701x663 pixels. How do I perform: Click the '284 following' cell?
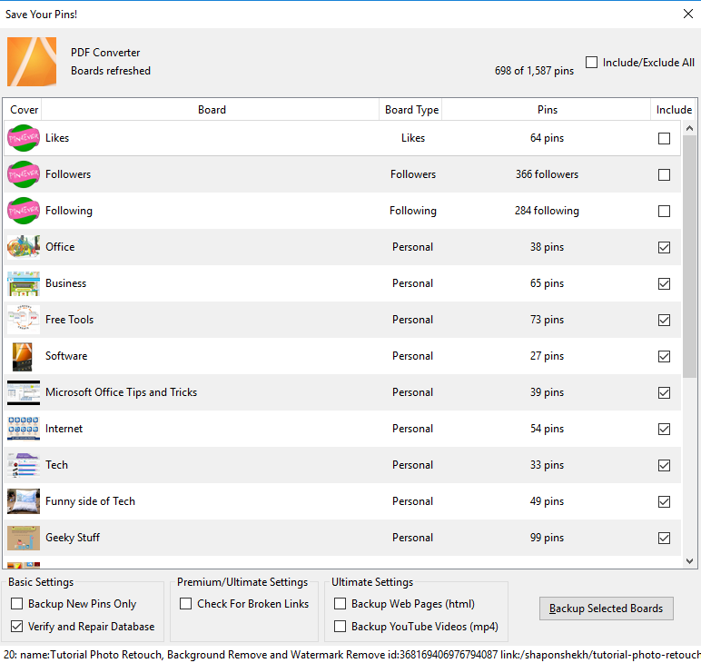[x=547, y=211]
